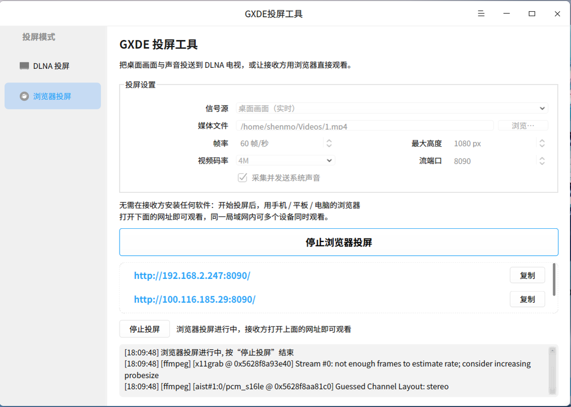Image resolution: width=571 pixels, height=407 pixels.
Task: Open the hamburger menu in title bar
Action: [481, 14]
